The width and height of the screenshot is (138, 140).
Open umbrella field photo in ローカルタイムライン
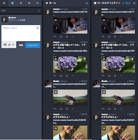(118, 97)
